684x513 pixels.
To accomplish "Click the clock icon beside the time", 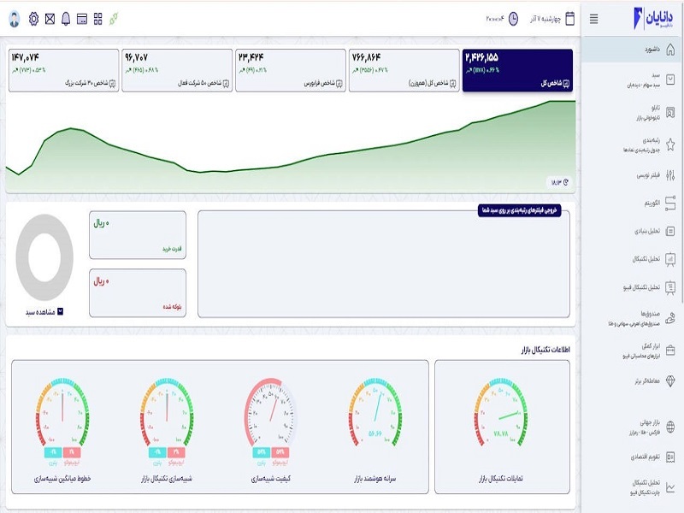I will coord(514,19).
